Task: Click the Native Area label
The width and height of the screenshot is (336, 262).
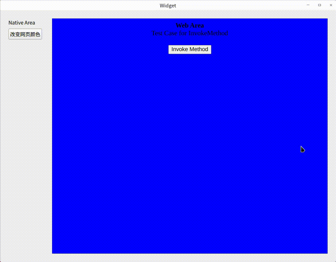Action: click(22, 23)
